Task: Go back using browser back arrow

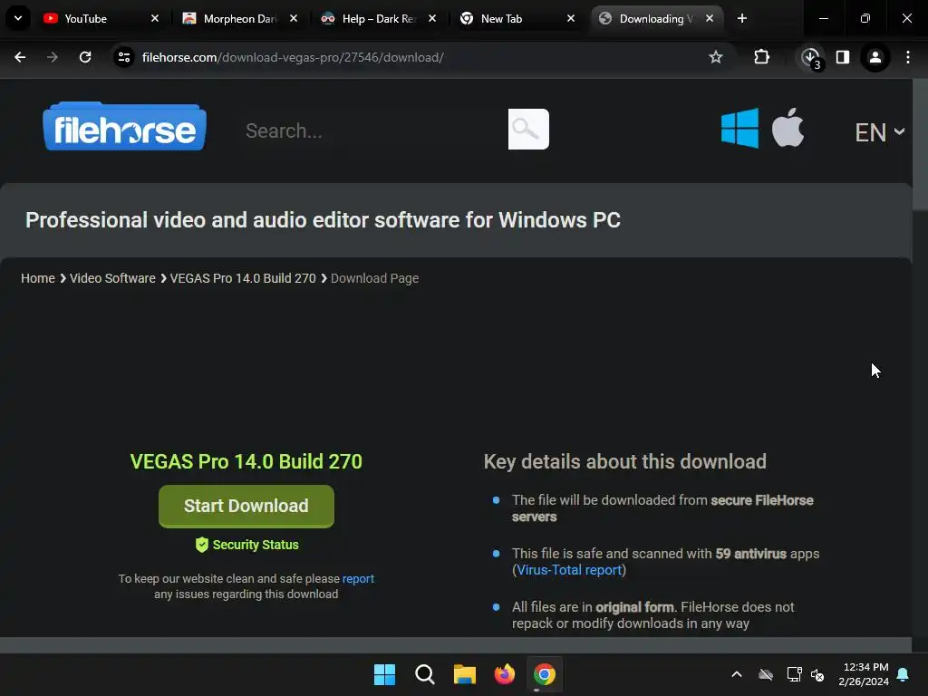Action: tap(20, 57)
